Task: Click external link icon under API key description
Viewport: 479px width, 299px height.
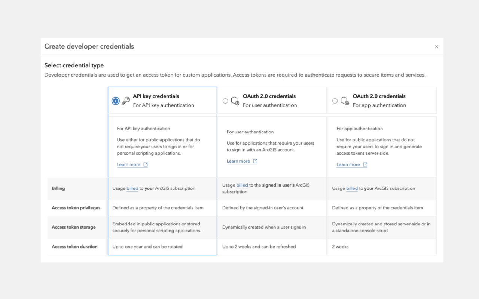Action: click(146, 164)
